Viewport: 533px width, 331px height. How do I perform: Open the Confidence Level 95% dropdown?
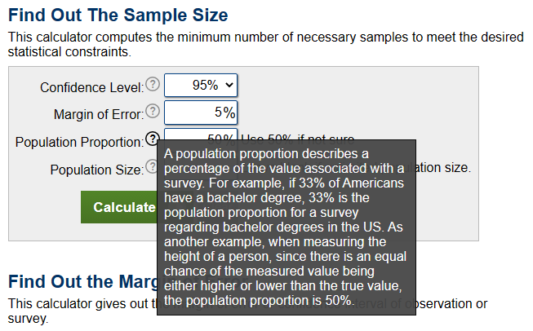coord(201,86)
